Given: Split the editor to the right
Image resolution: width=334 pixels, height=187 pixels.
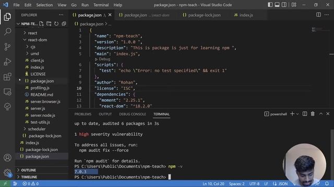Looking at the screenshot, I should click(318, 15).
